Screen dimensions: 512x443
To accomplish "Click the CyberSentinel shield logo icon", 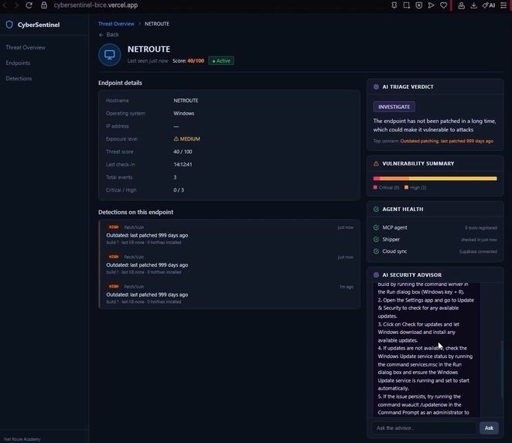I will click(x=9, y=25).
